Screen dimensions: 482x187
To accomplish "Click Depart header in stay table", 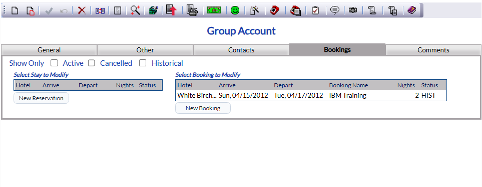I will pos(88,85).
